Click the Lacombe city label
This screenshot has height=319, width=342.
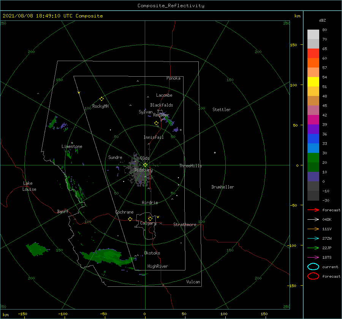pyautogui.click(x=164, y=95)
